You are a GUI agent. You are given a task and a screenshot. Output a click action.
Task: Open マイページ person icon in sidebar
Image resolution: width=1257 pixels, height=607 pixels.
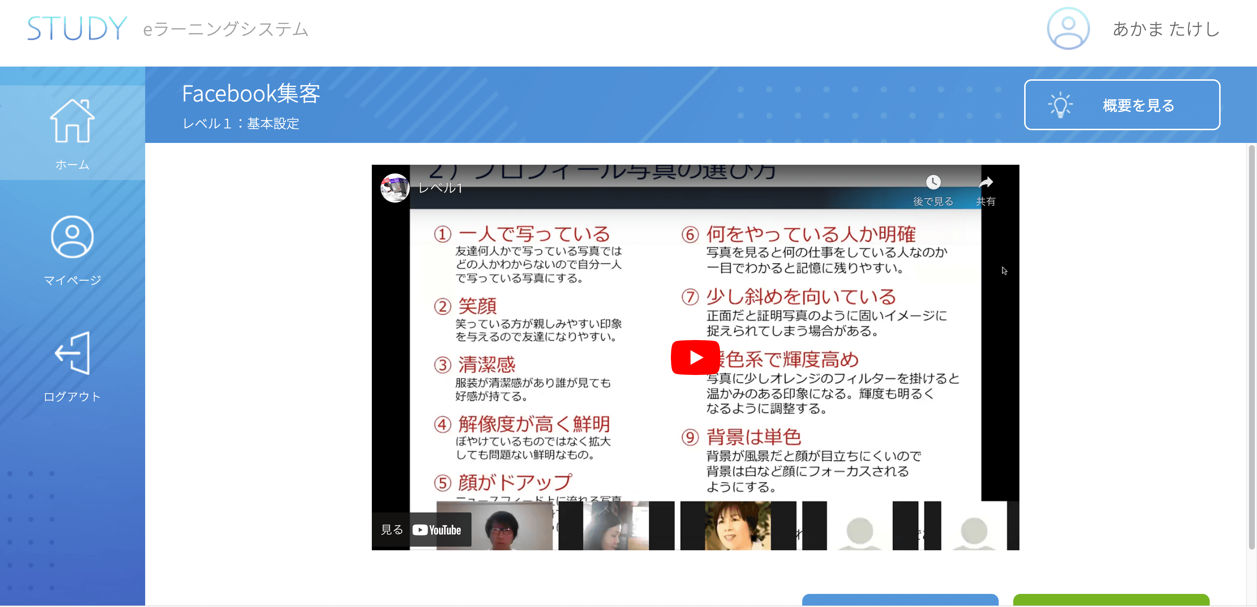tap(72, 237)
